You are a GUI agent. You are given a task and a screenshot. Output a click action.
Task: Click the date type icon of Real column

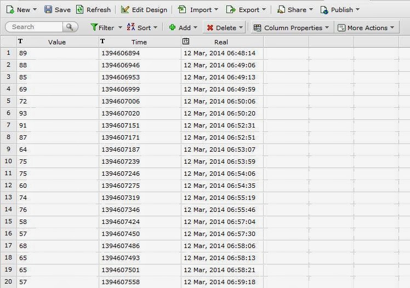pos(186,41)
